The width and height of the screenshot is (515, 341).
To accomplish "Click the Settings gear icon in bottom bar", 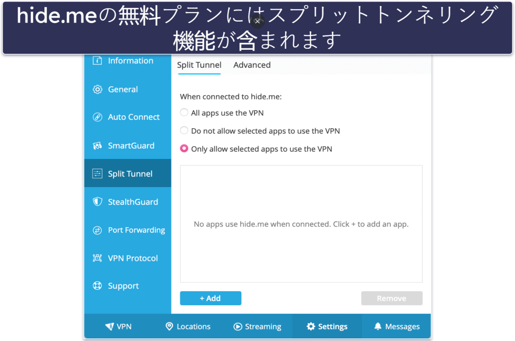I will tap(311, 326).
